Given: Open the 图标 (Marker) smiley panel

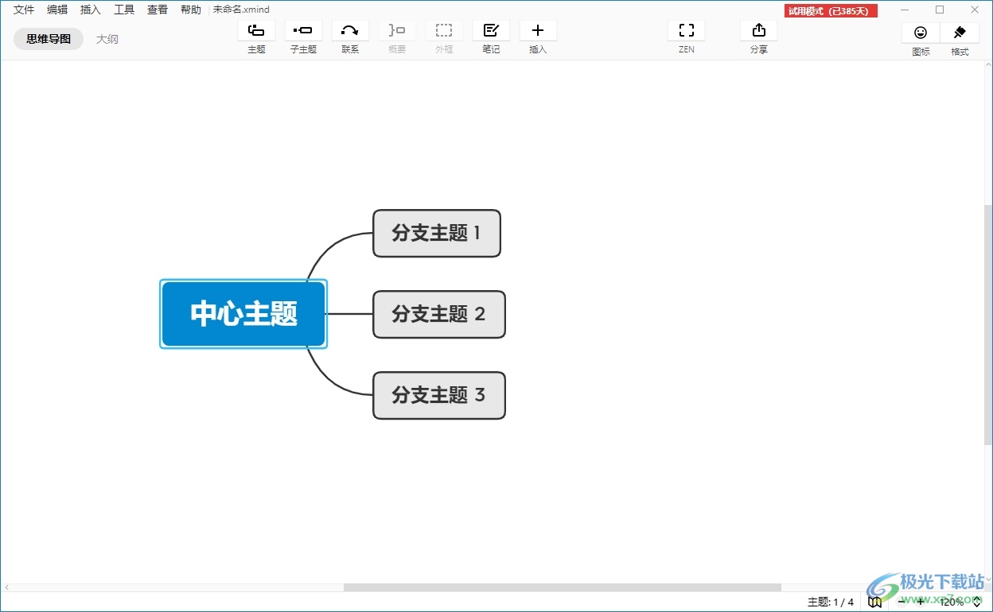Looking at the screenshot, I should tap(921, 33).
